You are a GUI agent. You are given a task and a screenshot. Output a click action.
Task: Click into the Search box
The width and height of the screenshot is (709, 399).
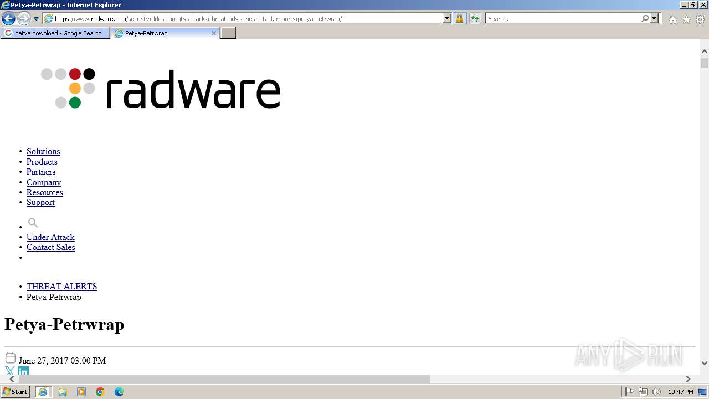point(562,19)
